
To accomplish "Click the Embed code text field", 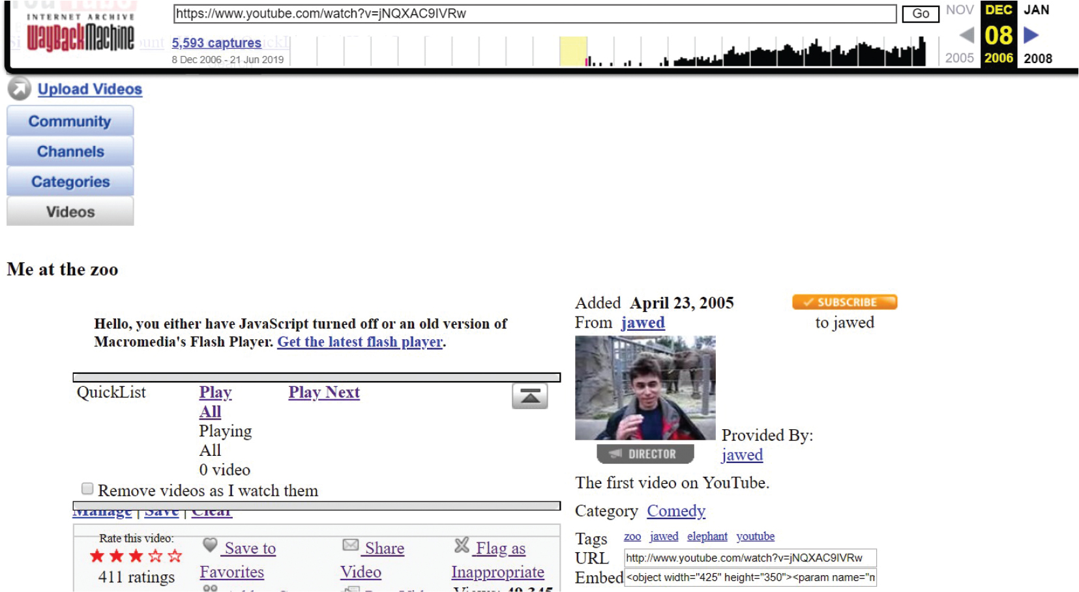I will pos(750,578).
